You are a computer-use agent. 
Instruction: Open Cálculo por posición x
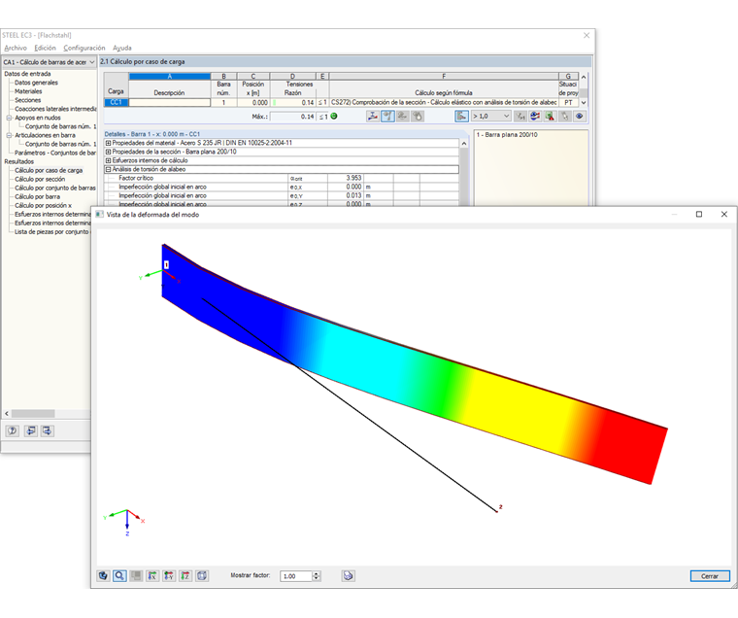coord(44,205)
